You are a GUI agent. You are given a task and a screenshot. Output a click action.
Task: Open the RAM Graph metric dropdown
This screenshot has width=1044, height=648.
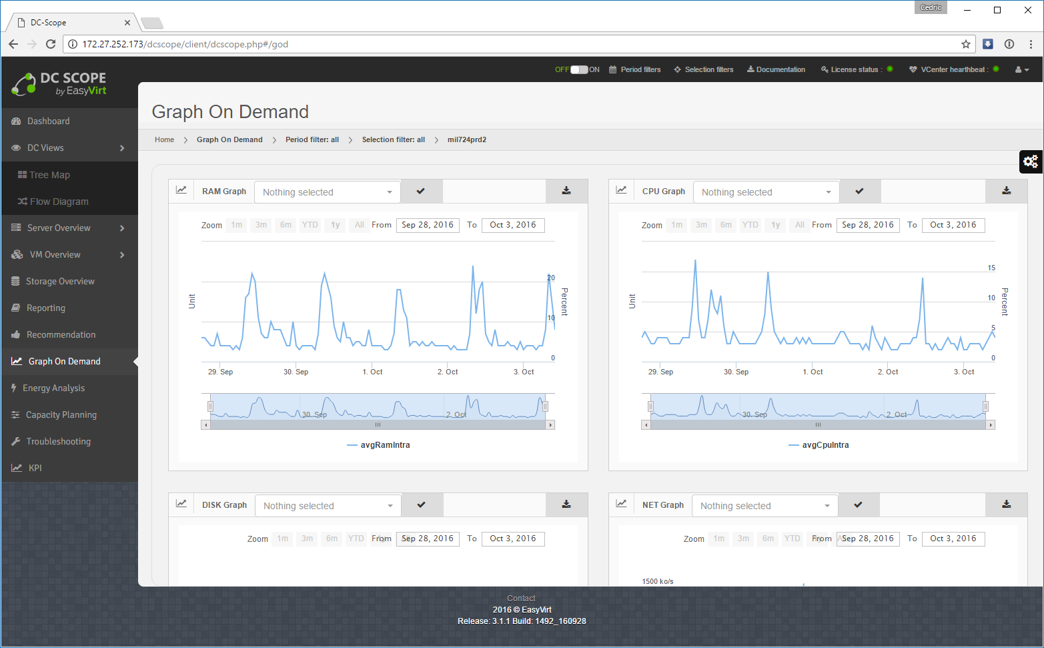pyautogui.click(x=327, y=192)
